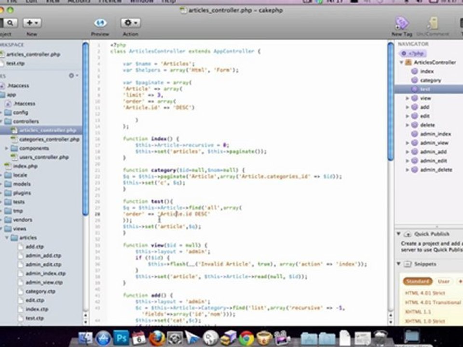Expand admin_view in Navigator
Screen dimensions: 463x347
point(407,143)
